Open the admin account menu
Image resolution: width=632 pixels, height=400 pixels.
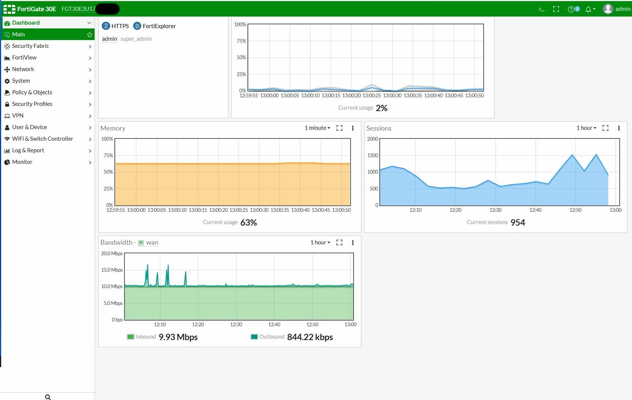tap(617, 9)
